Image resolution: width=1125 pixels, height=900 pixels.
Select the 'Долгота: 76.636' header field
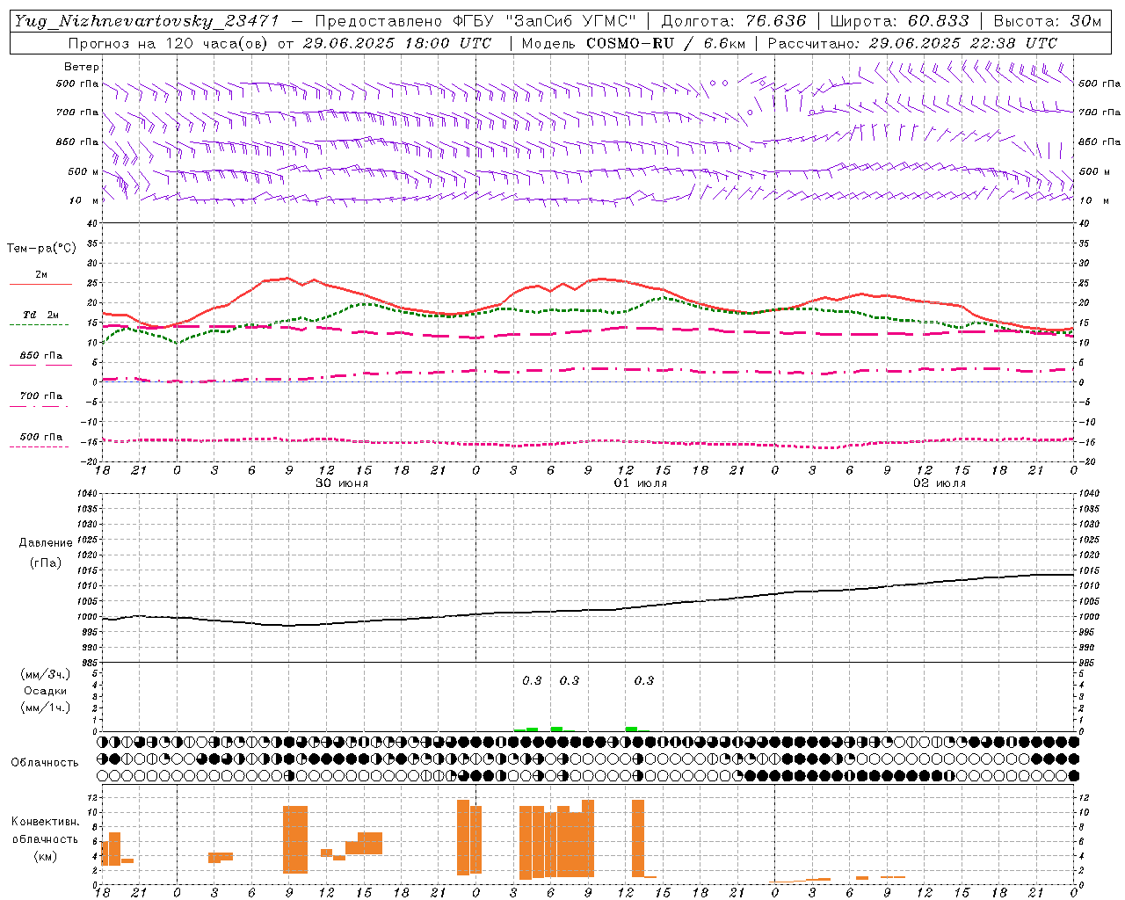click(x=733, y=21)
